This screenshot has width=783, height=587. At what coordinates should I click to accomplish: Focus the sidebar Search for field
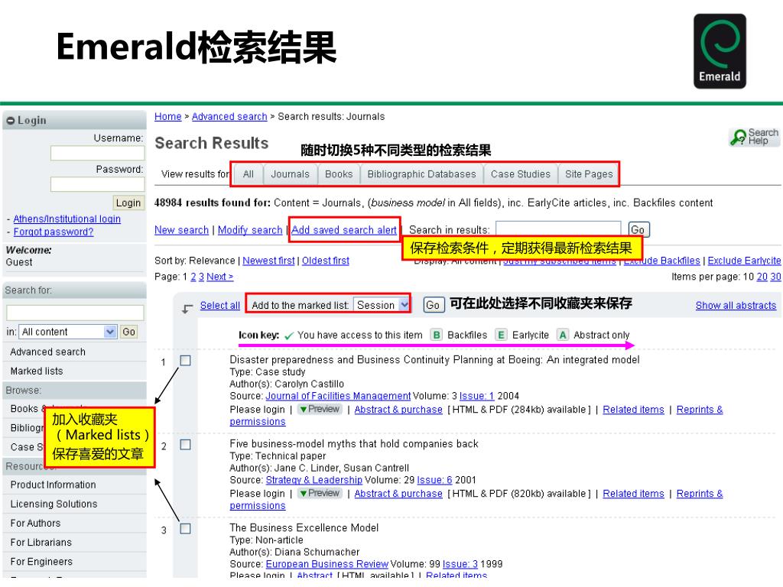(x=75, y=313)
